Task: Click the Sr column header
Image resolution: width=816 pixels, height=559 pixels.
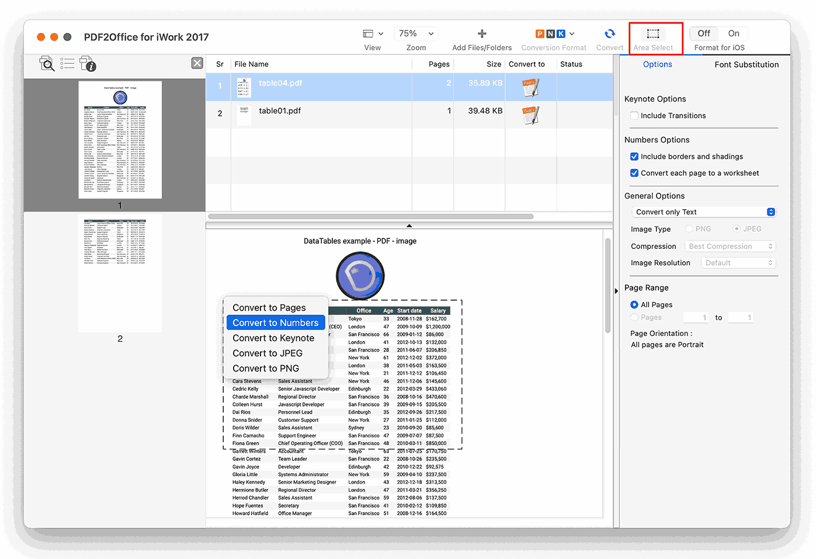Action: 219,64
